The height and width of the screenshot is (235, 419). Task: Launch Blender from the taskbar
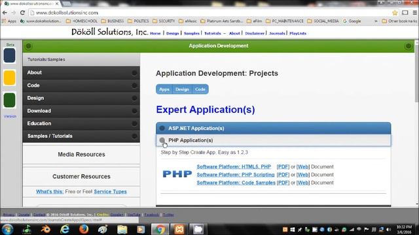tap(45, 229)
